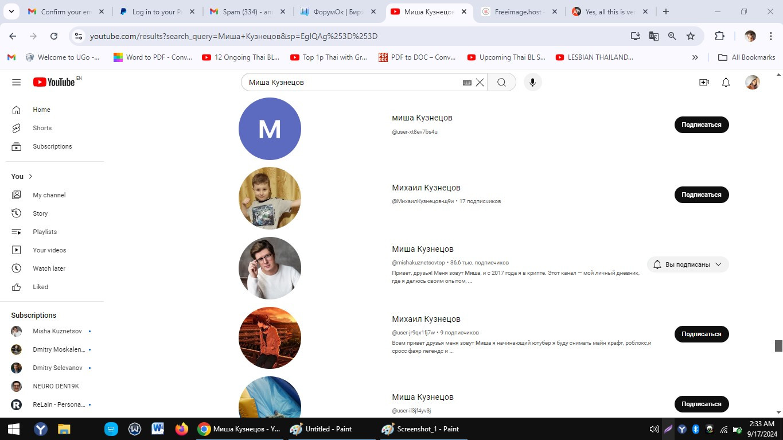The image size is (783, 440).
Task: Open Subscriptions in sidebar
Action: pyautogui.click(x=52, y=146)
